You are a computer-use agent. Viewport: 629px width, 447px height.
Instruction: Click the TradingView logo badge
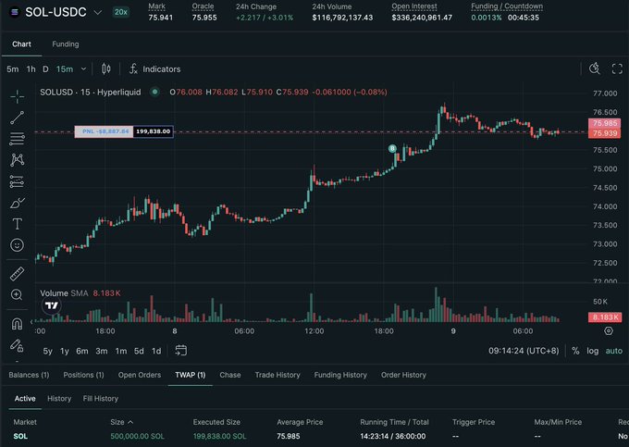tap(52, 305)
